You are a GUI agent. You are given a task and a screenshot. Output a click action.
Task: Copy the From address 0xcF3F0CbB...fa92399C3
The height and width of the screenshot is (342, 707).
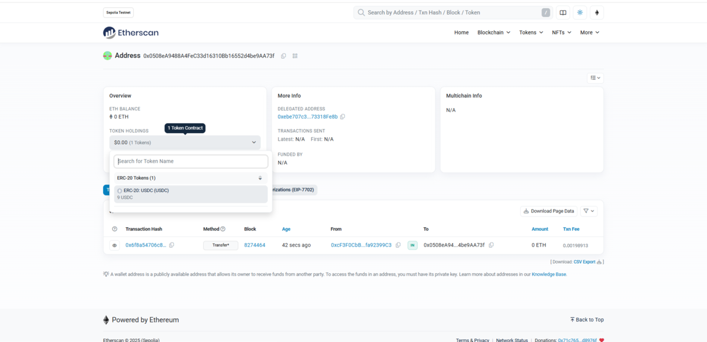[x=398, y=245]
